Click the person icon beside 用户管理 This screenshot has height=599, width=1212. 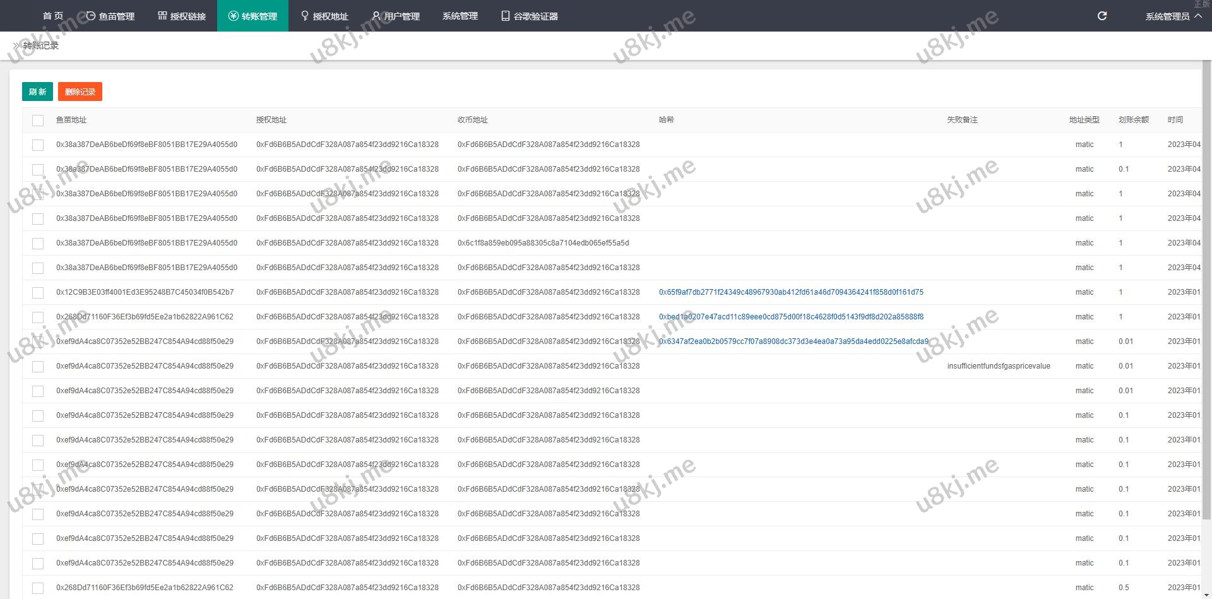click(376, 16)
